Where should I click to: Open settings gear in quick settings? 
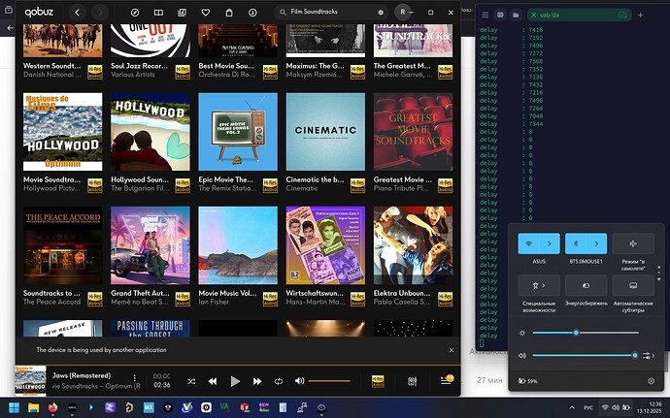pyautogui.click(x=651, y=381)
